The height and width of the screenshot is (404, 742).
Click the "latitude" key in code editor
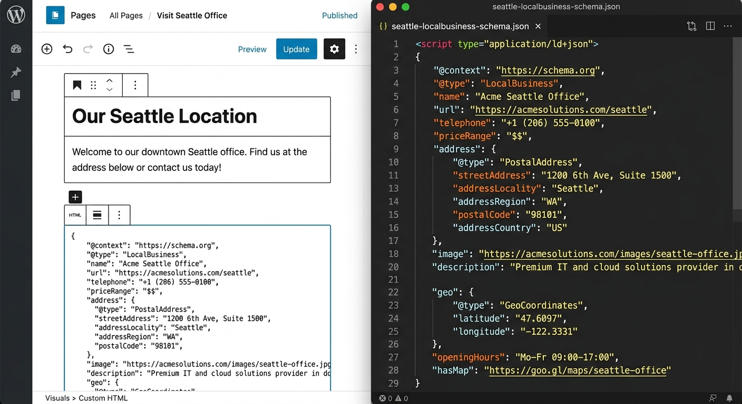point(479,318)
